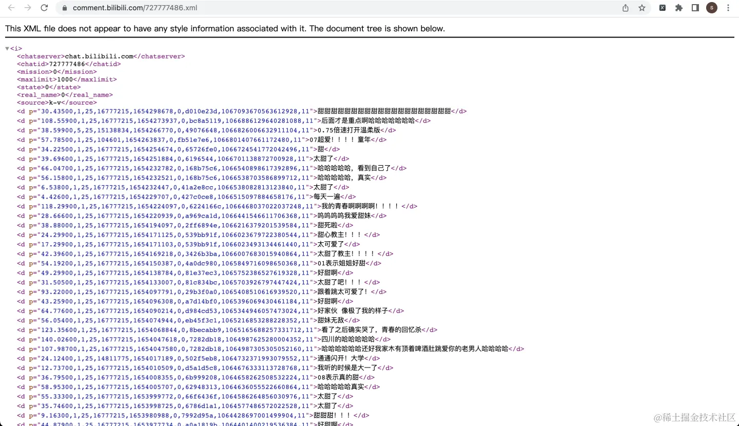
Task: Select the chatid value 727777486
Action: (67, 64)
